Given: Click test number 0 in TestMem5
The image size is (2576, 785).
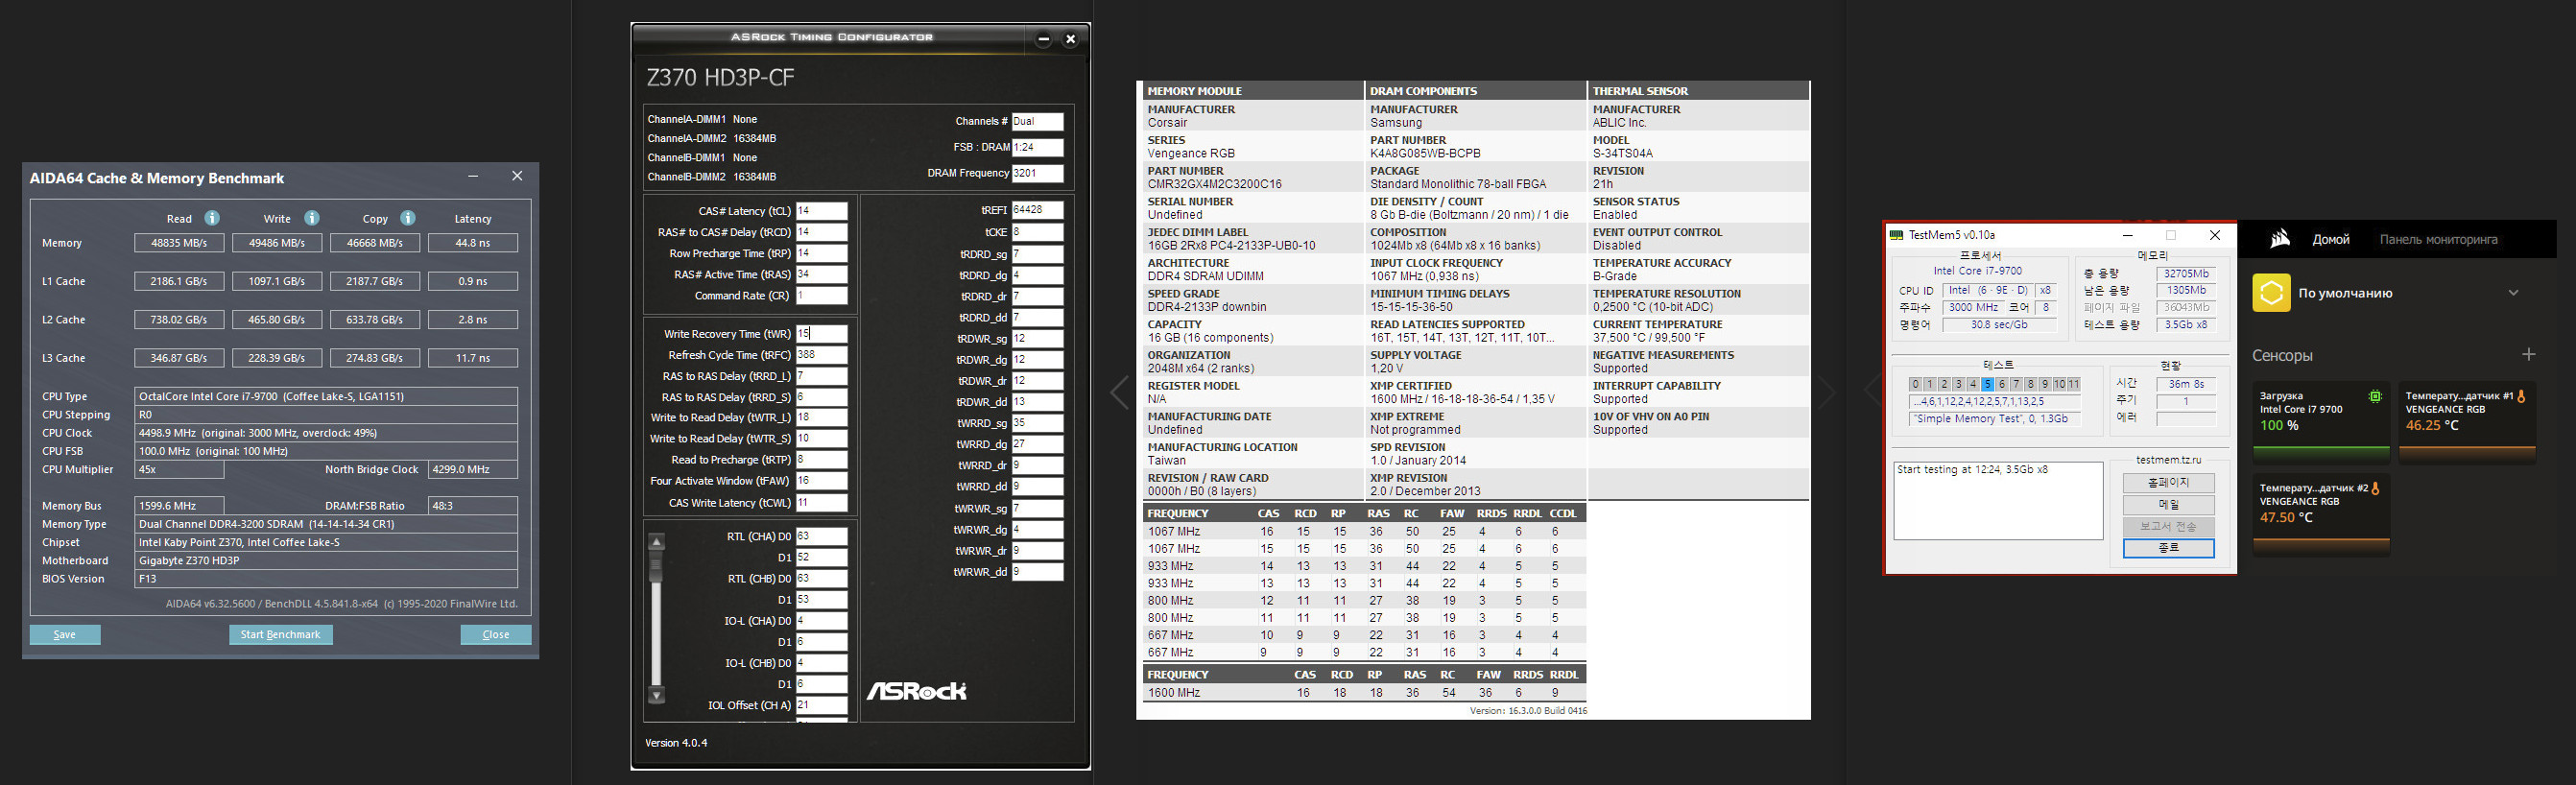Looking at the screenshot, I should tap(1915, 384).
